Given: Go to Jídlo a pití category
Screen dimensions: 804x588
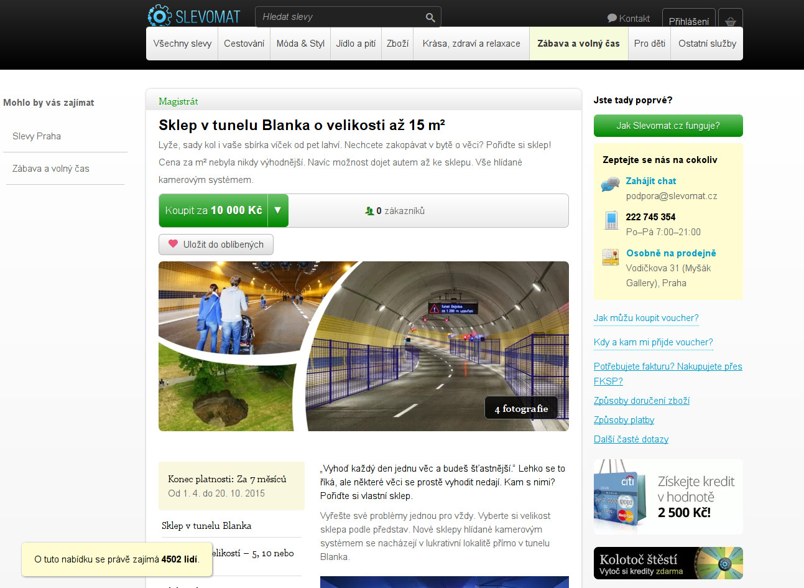Looking at the screenshot, I should click(356, 44).
